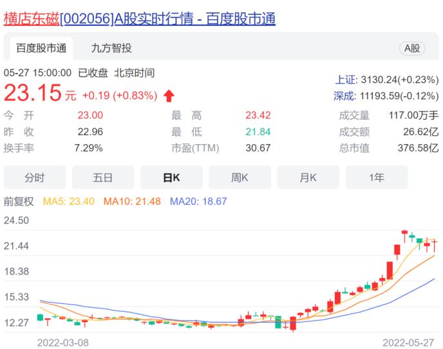Screen dimensions: 443x349
Task: Select the 分时 chart view
Action: [x=35, y=178]
